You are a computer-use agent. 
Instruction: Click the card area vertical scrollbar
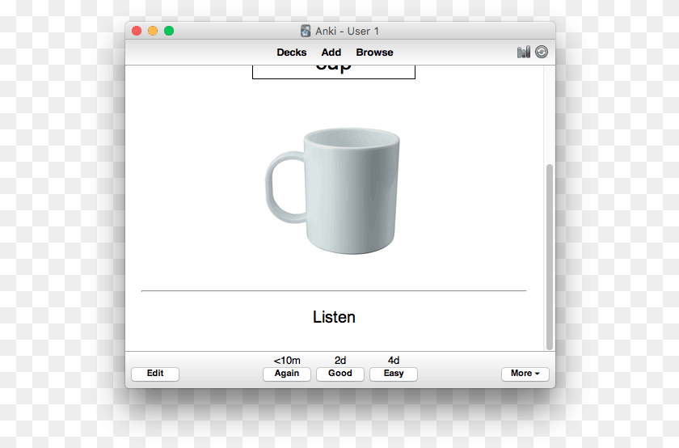(x=550, y=256)
